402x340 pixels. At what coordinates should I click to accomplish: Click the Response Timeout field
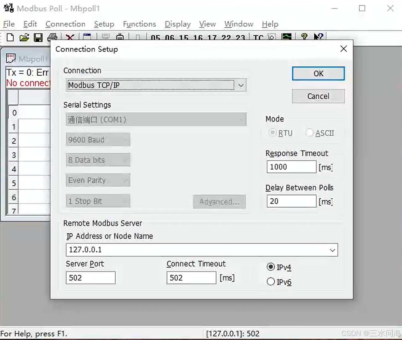[x=291, y=167]
